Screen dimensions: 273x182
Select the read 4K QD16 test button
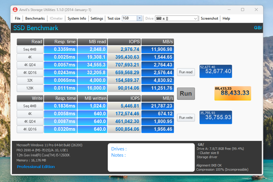30,73
